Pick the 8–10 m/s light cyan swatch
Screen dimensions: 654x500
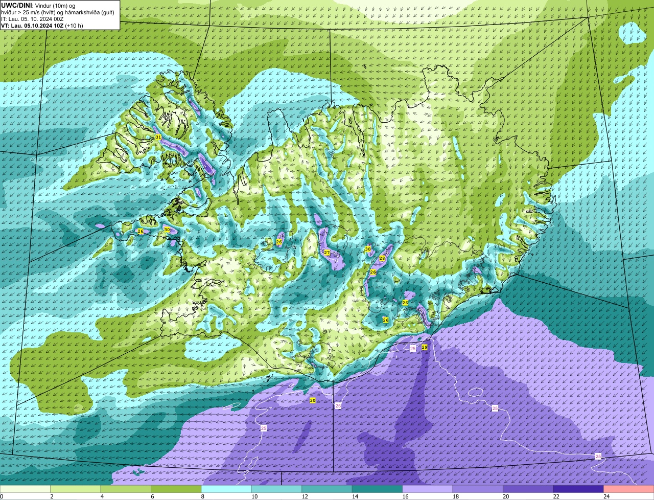[226, 489]
